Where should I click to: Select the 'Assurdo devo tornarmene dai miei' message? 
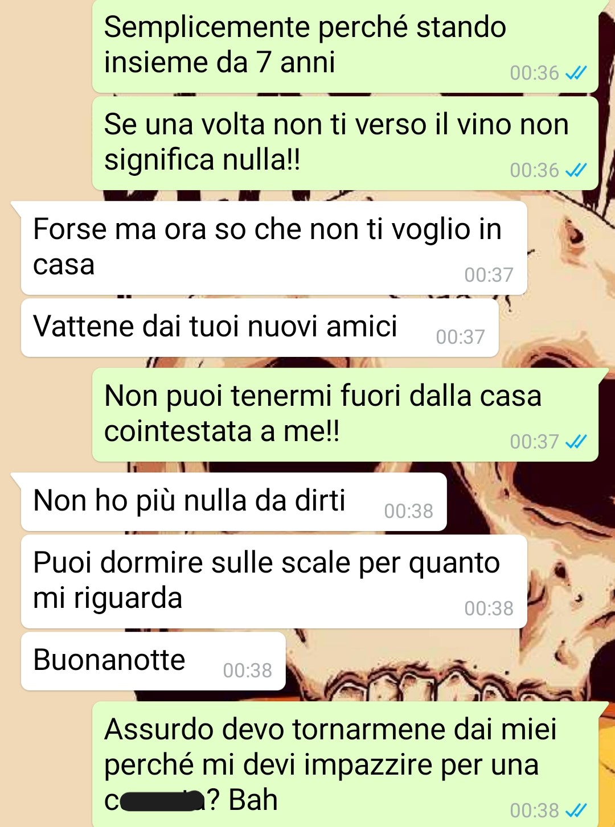tap(345, 764)
